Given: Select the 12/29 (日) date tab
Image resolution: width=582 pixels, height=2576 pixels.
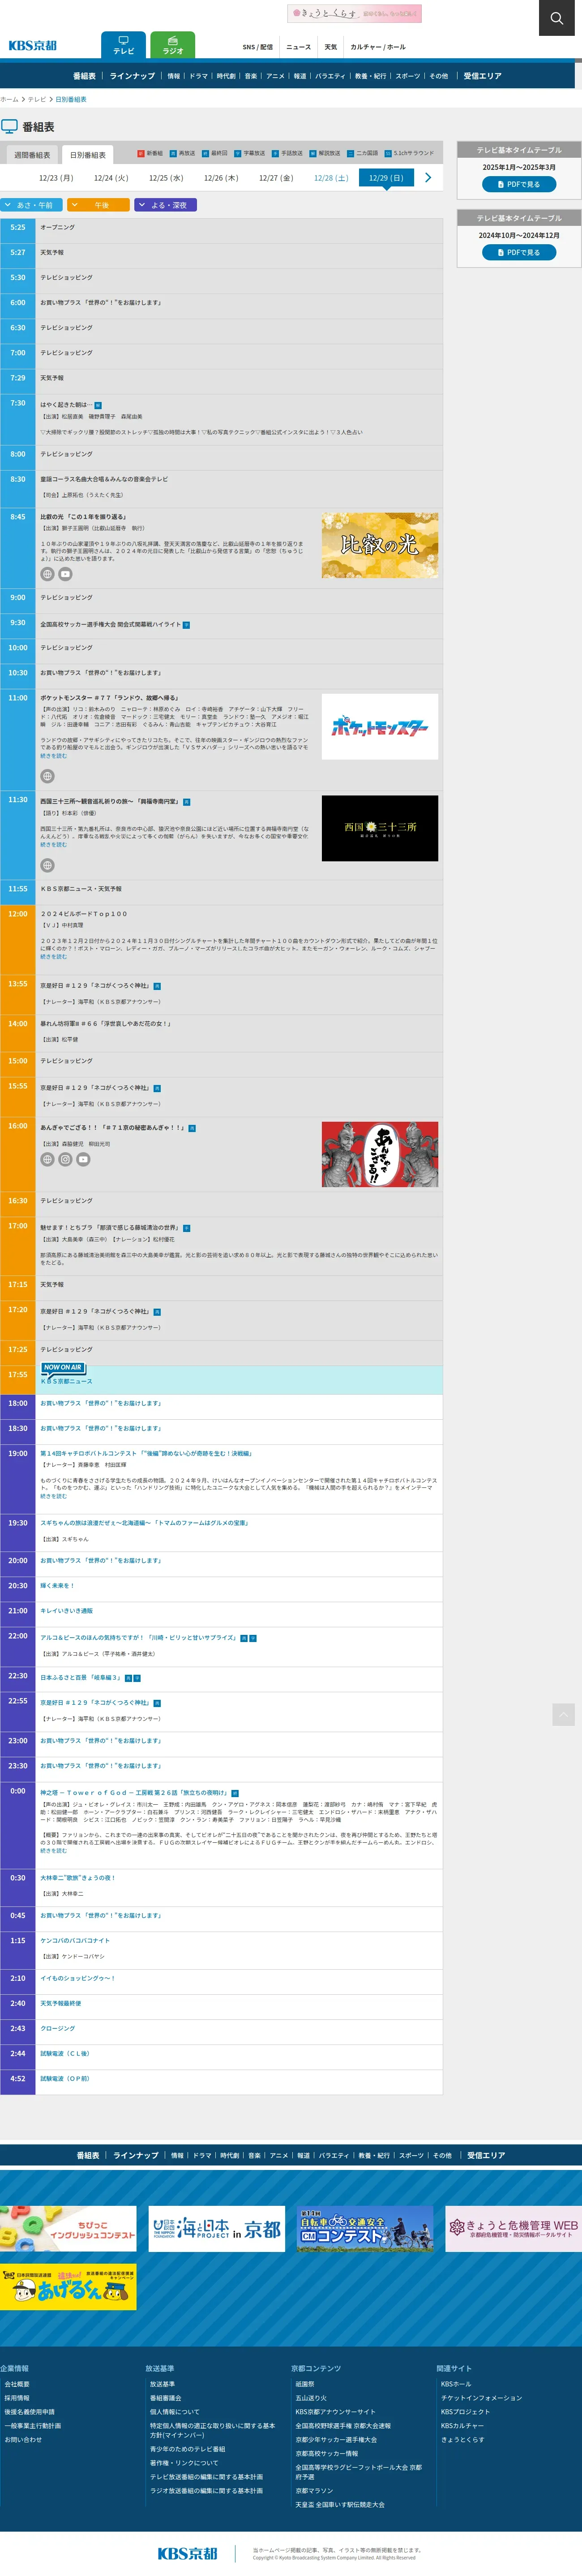Looking at the screenshot, I should [x=386, y=178].
